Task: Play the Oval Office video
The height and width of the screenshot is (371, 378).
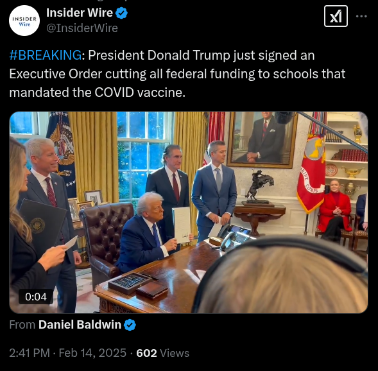Action: pos(189,212)
